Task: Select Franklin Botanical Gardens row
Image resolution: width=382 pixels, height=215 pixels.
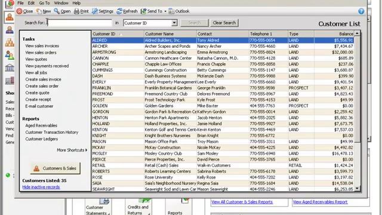Action: (x=223, y=88)
